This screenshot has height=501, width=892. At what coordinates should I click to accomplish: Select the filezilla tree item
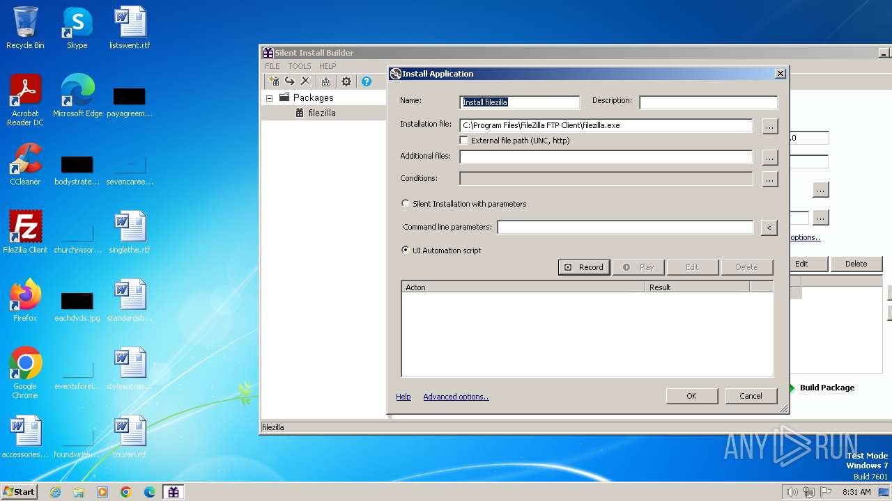click(x=322, y=113)
